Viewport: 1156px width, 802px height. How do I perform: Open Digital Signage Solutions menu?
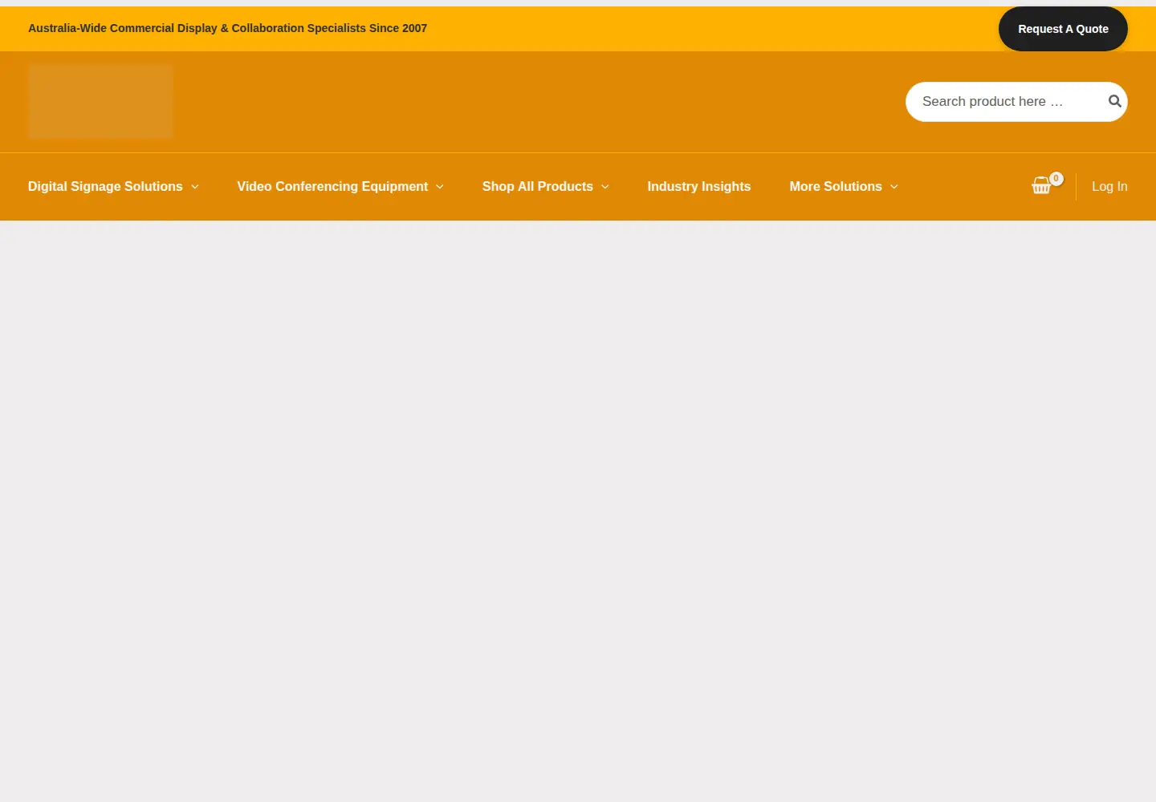105,186
